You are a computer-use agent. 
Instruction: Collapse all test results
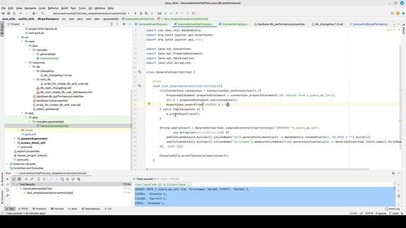[x=44, y=179]
